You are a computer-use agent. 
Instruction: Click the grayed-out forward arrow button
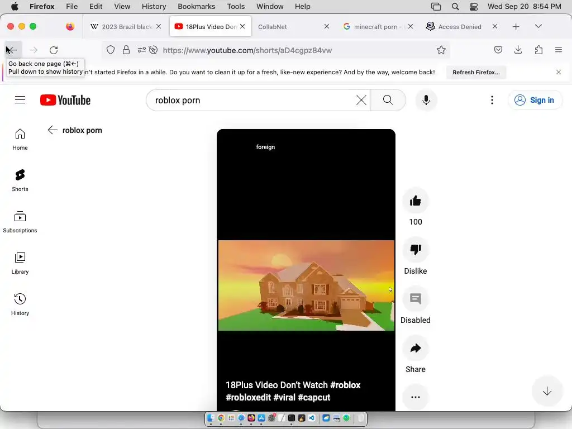click(34, 50)
